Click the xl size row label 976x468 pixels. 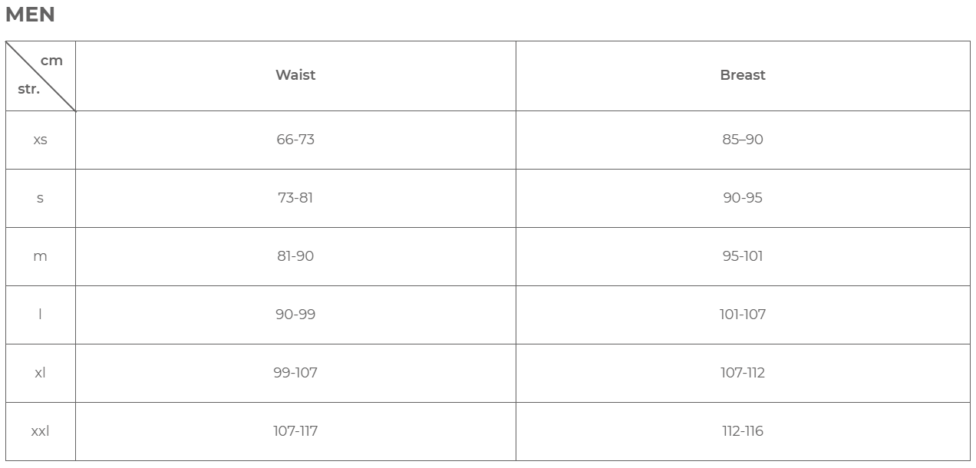(x=40, y=373)
